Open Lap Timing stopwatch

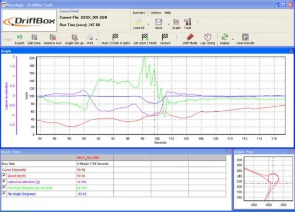[x=207, y=37]
